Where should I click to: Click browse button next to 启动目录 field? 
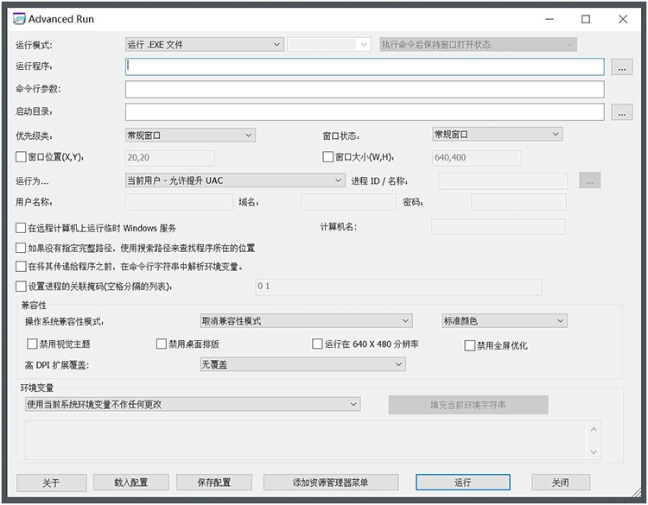pos(621,112)
